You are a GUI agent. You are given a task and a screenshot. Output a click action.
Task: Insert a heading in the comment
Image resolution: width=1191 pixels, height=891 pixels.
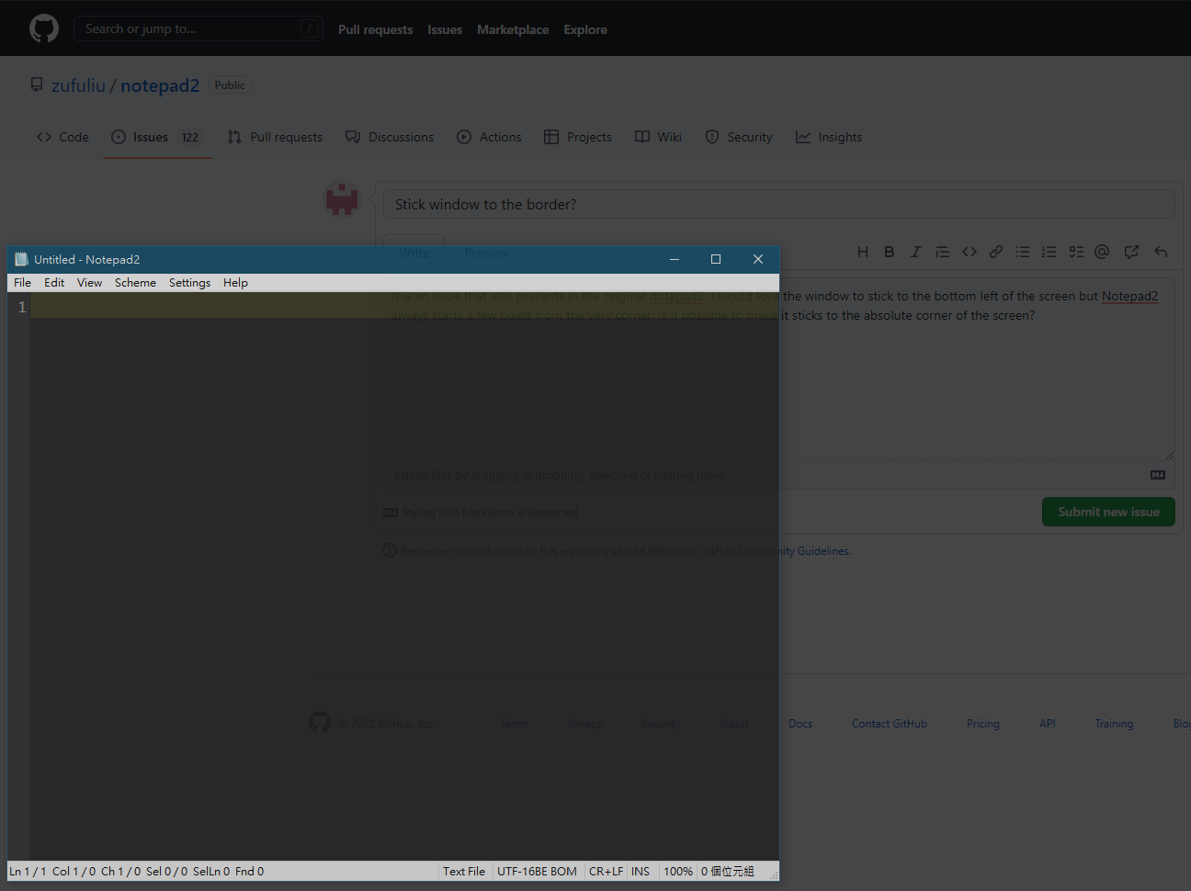coord(863,251)
